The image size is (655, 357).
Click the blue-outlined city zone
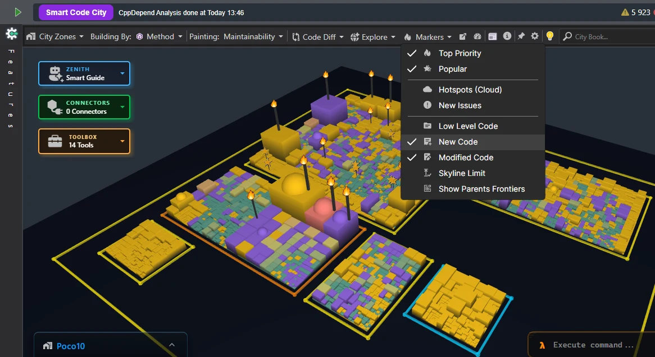(458, 309)
